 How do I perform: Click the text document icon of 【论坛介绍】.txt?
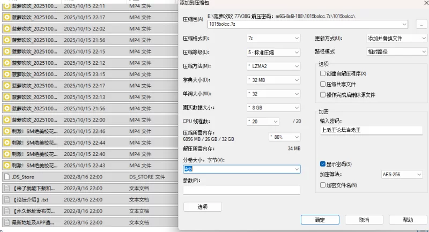[7, 200]
